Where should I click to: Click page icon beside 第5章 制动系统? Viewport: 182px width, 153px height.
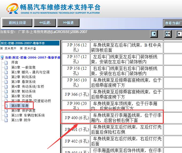pos(6,92)
